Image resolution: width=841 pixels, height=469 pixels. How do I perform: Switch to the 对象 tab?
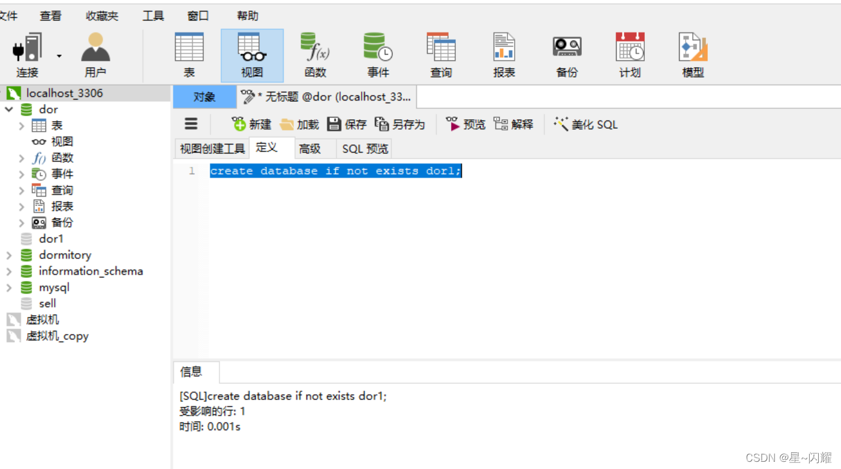(205, 96)
